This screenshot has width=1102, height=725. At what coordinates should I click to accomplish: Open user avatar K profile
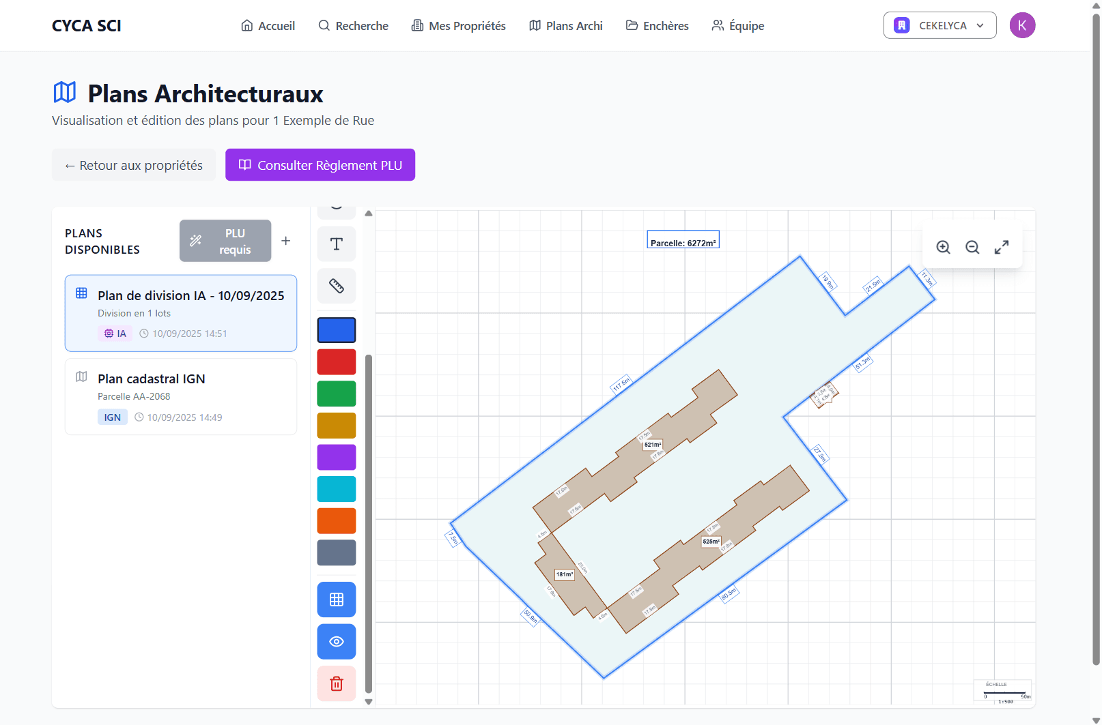pyautogui.click(x=1022, y=25)
